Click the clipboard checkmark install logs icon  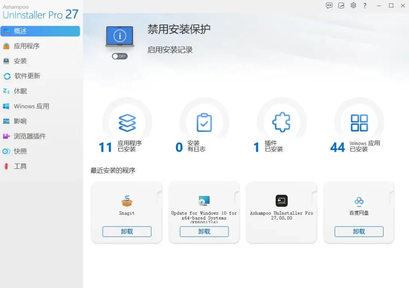(204, 122)
